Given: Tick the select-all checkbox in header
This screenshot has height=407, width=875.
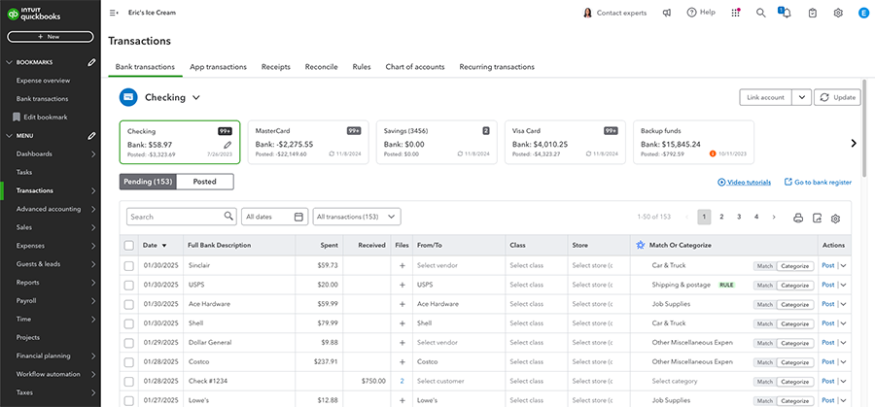Looking at the screenshot, I should coord(129,246).
